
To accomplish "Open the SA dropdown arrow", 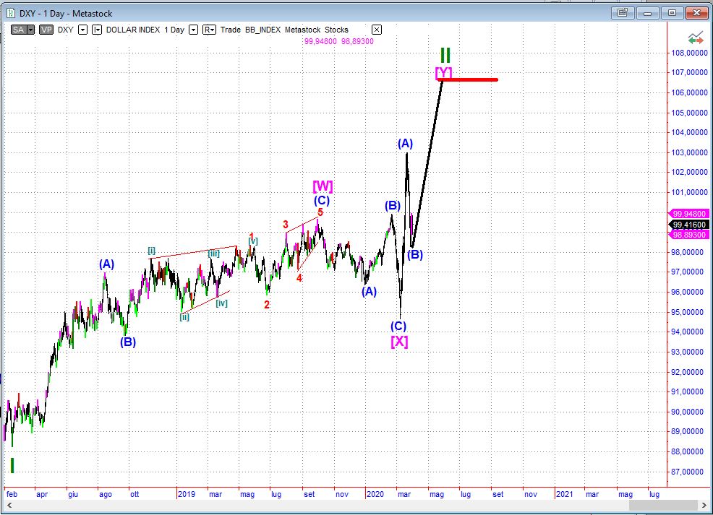I will tap(30, 30).
